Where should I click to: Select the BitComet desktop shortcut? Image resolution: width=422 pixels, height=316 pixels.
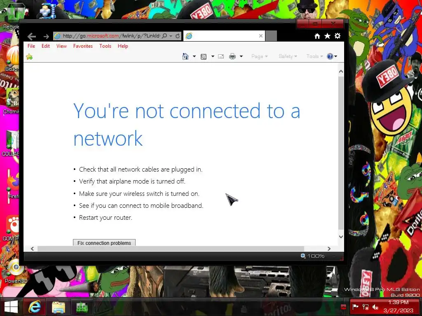(12, 58)
